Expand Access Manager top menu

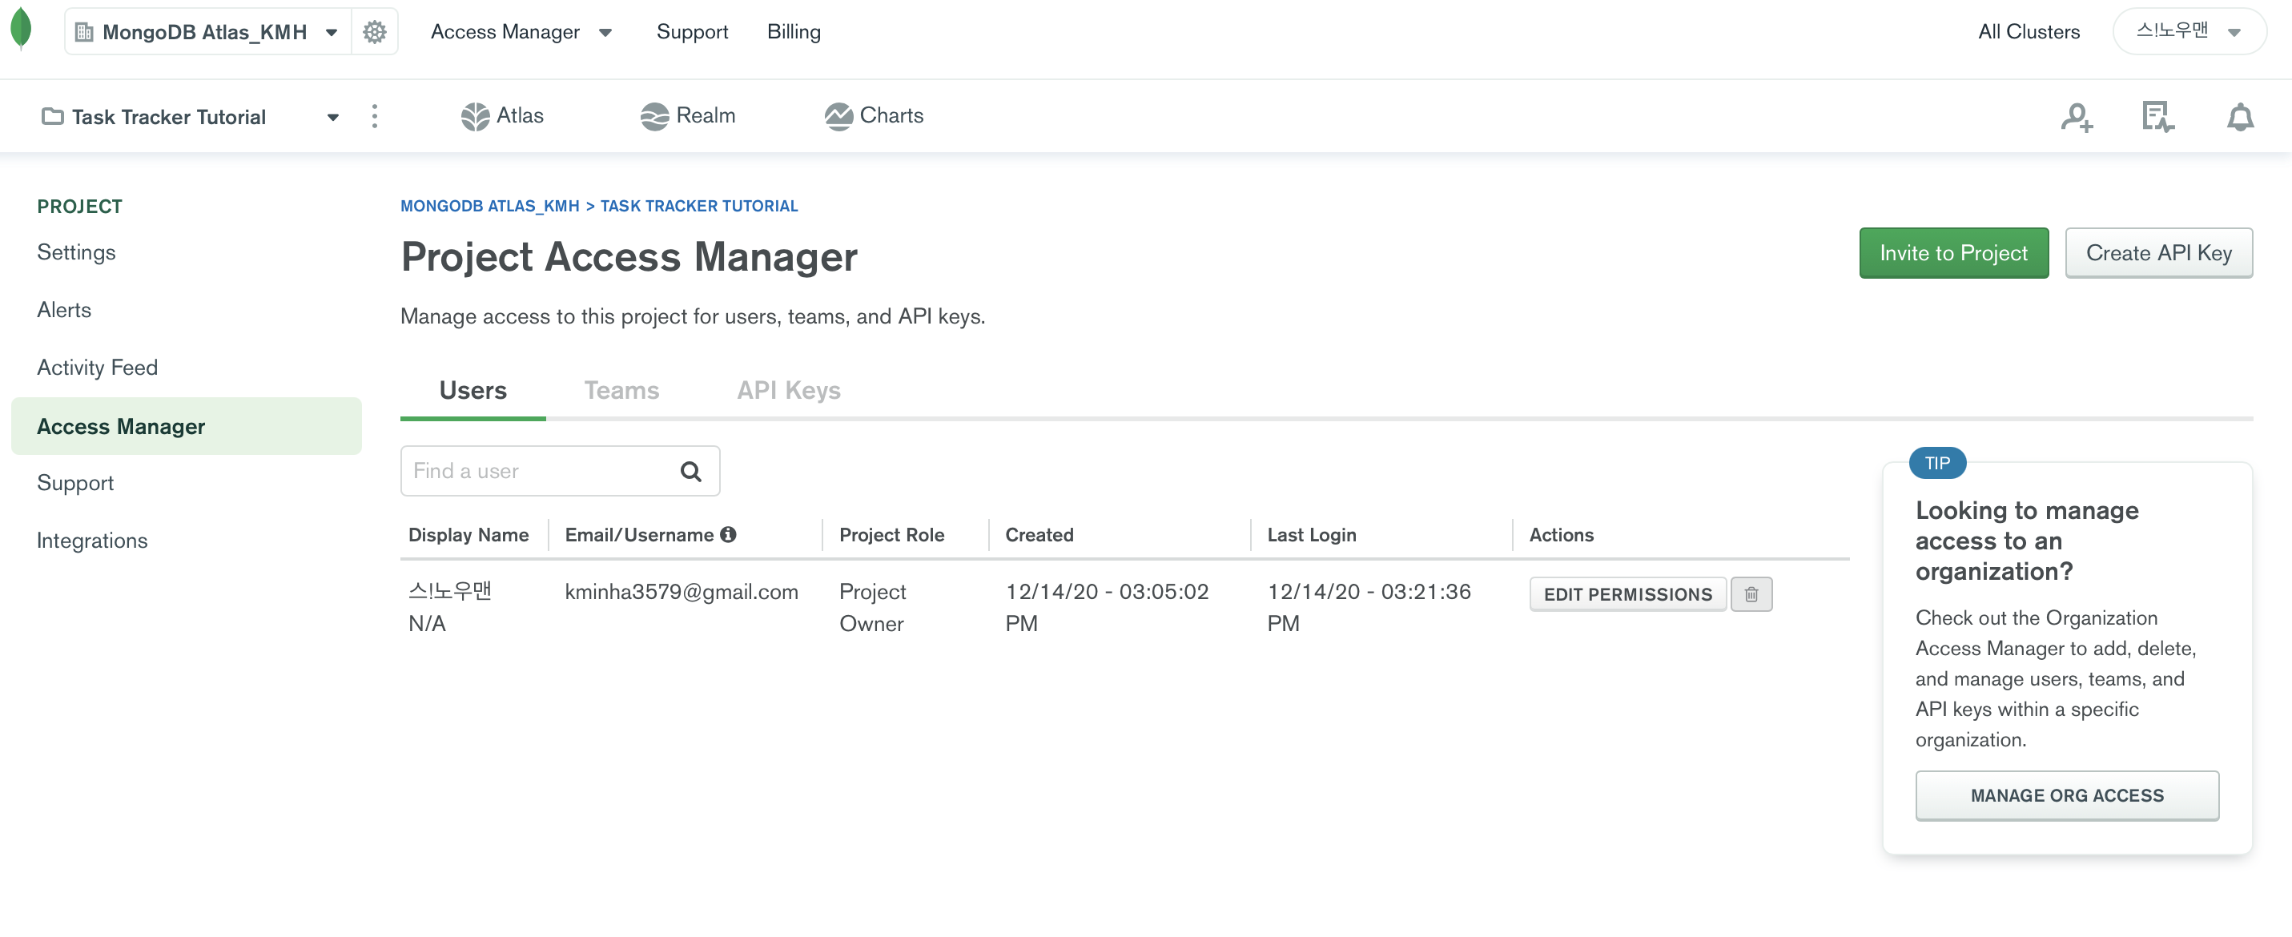click(521, 32)
